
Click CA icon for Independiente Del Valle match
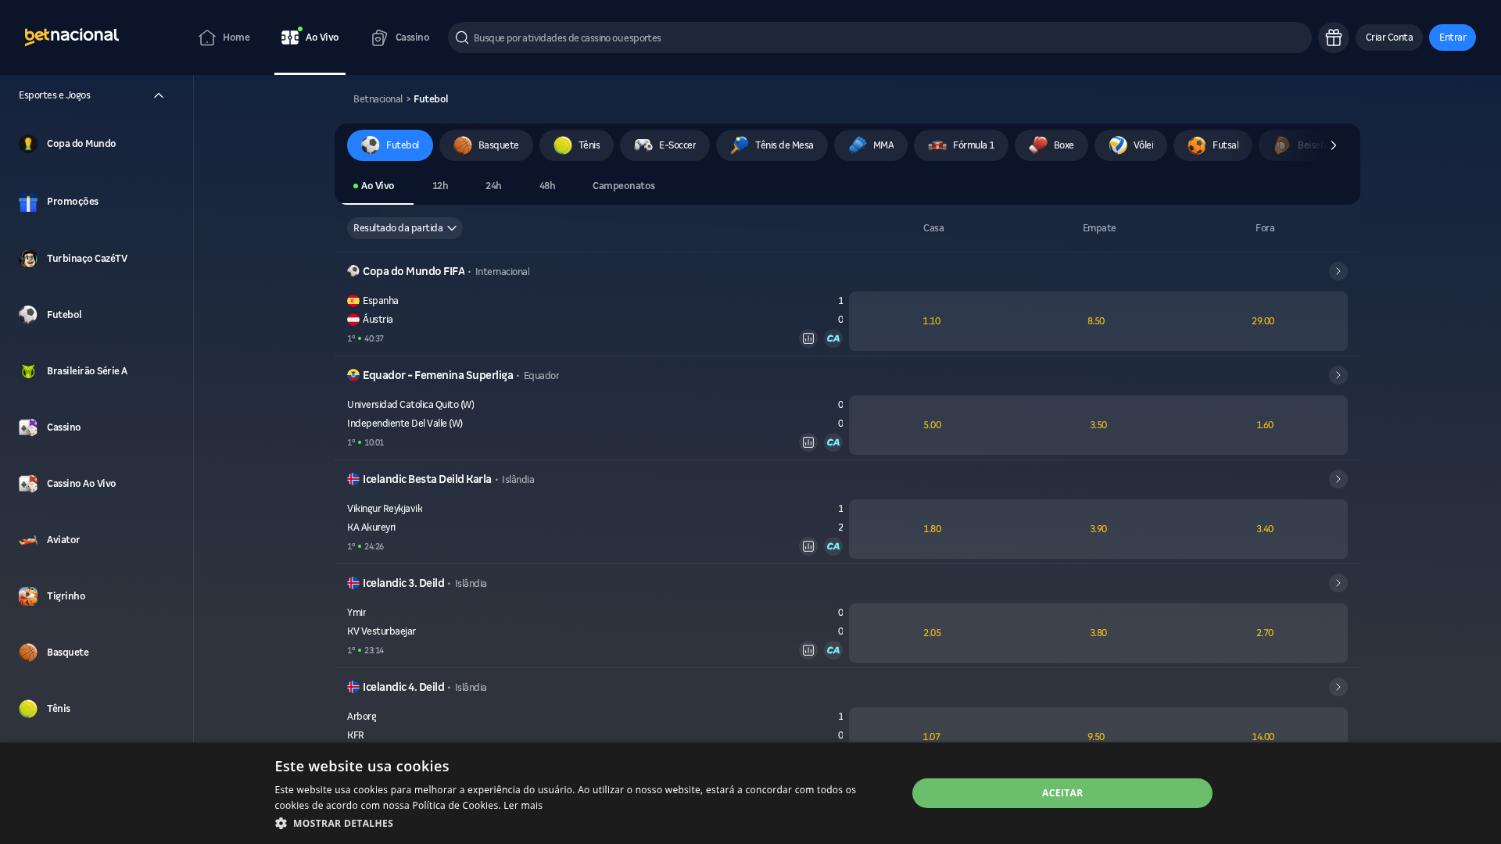(833, 442)
